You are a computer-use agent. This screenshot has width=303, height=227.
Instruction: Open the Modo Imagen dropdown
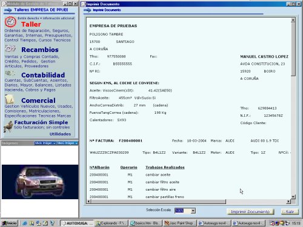tap(45, 143)
